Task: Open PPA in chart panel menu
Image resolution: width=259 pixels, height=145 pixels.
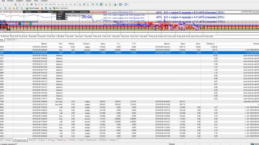Action: [73, 12]
